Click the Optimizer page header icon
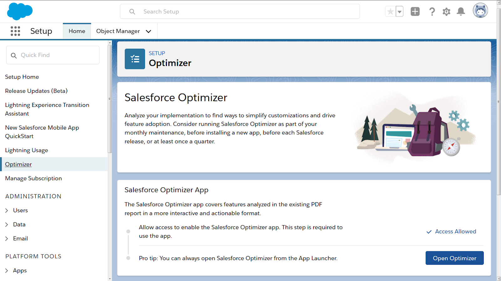Screen dimensions: 501x281 point(135,59)
